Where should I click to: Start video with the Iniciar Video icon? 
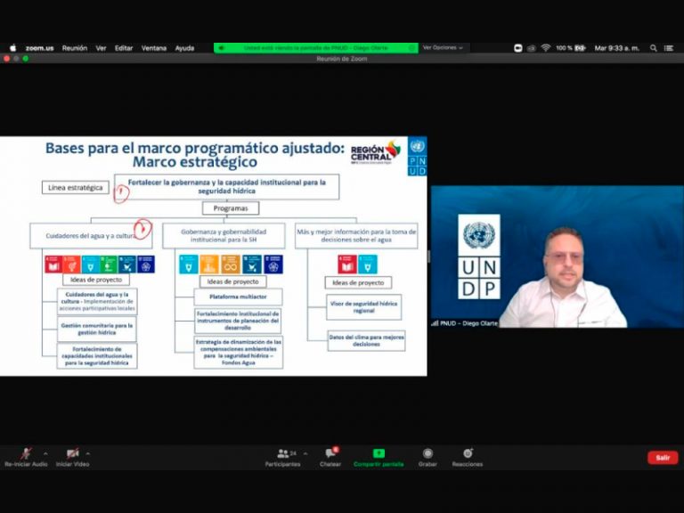(x=72, y=453)
